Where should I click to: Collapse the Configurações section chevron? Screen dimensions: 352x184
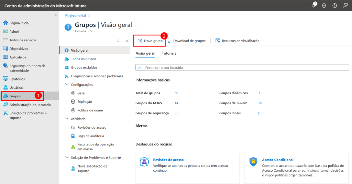67,85
